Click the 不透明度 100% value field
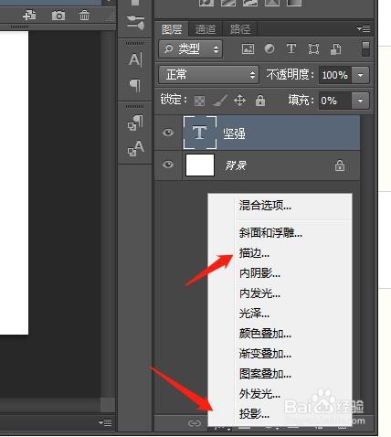 [x=335, y=75]
